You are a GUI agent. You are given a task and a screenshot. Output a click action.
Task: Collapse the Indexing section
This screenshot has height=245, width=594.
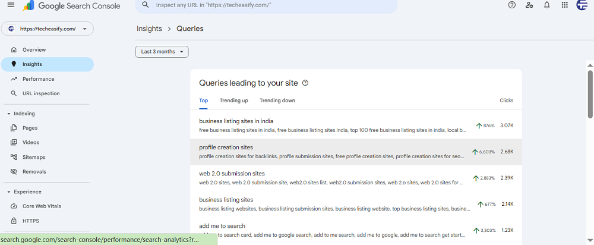coord(9,114)
